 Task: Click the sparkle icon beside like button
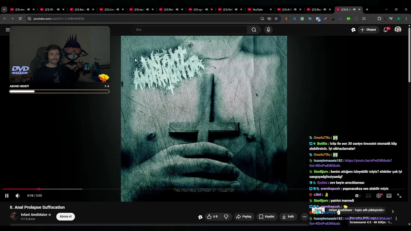coord(200,217)
